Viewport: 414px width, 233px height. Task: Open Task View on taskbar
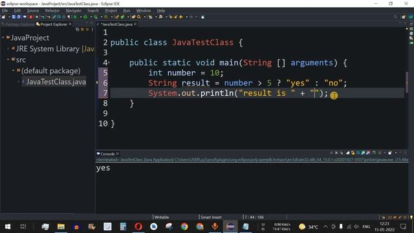coord(23,227)
